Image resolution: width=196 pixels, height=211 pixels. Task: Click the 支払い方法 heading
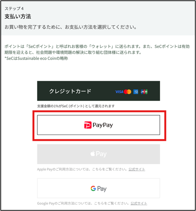click(18, 17)
